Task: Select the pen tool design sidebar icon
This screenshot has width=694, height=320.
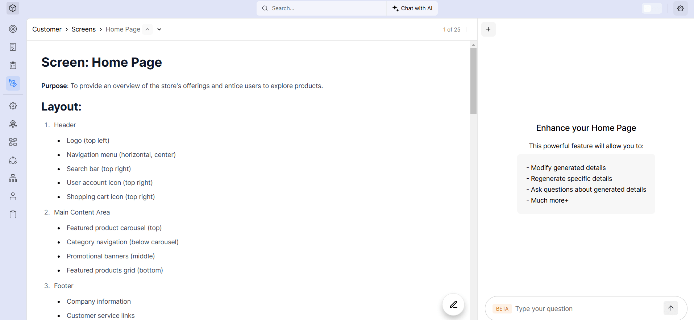Action: coord(13,83)
